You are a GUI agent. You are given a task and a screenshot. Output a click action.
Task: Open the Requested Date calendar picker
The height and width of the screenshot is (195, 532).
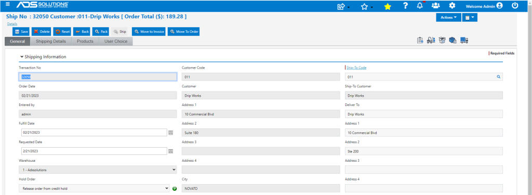coord(171,151)
